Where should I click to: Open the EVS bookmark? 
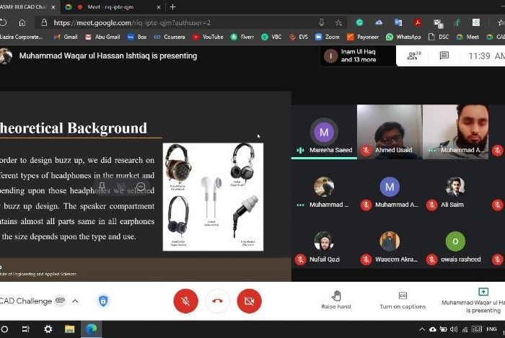click(x=299, y=37)
